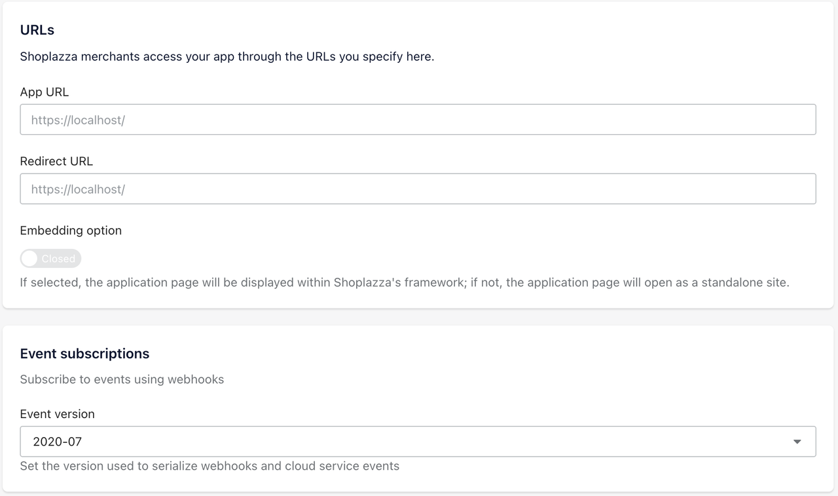Click the App URL field label
The width and height of the screenshot is (838, 496).
pos(45,92)
